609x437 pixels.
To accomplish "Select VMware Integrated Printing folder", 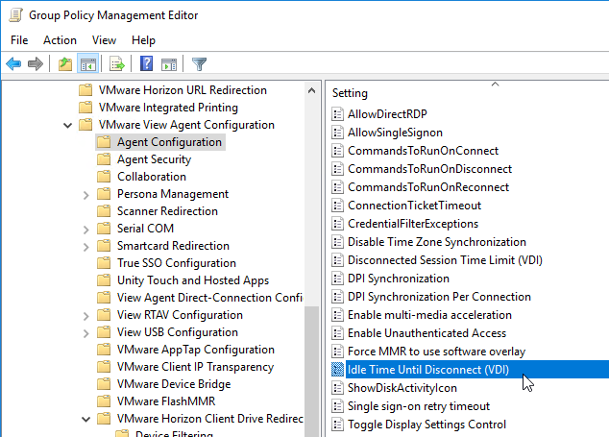I will pos(168,108).
